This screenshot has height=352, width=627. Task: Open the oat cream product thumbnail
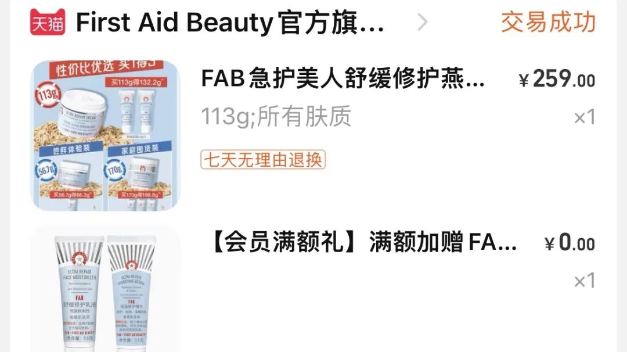[x=106, y=135]
